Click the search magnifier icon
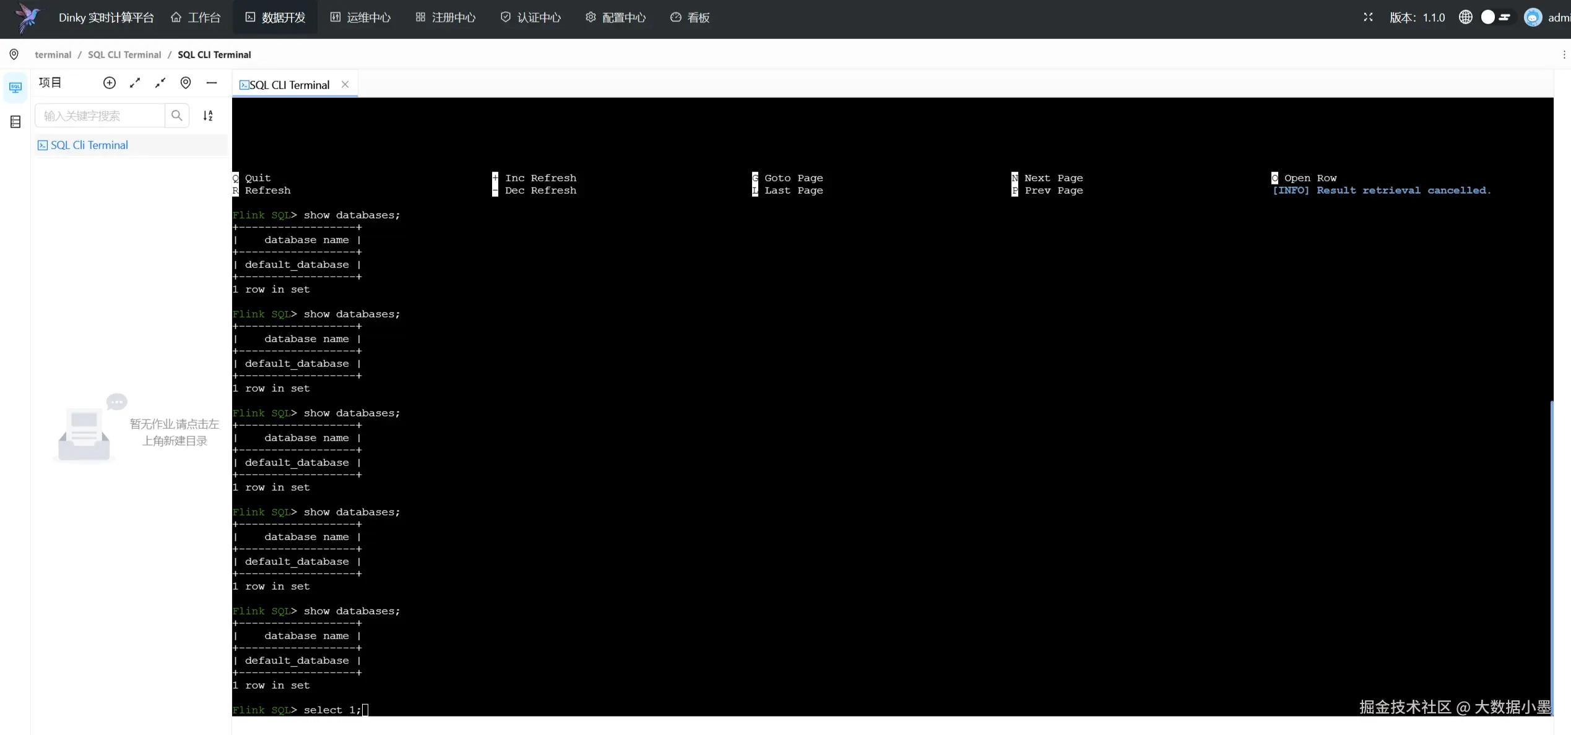 (177, 116)
